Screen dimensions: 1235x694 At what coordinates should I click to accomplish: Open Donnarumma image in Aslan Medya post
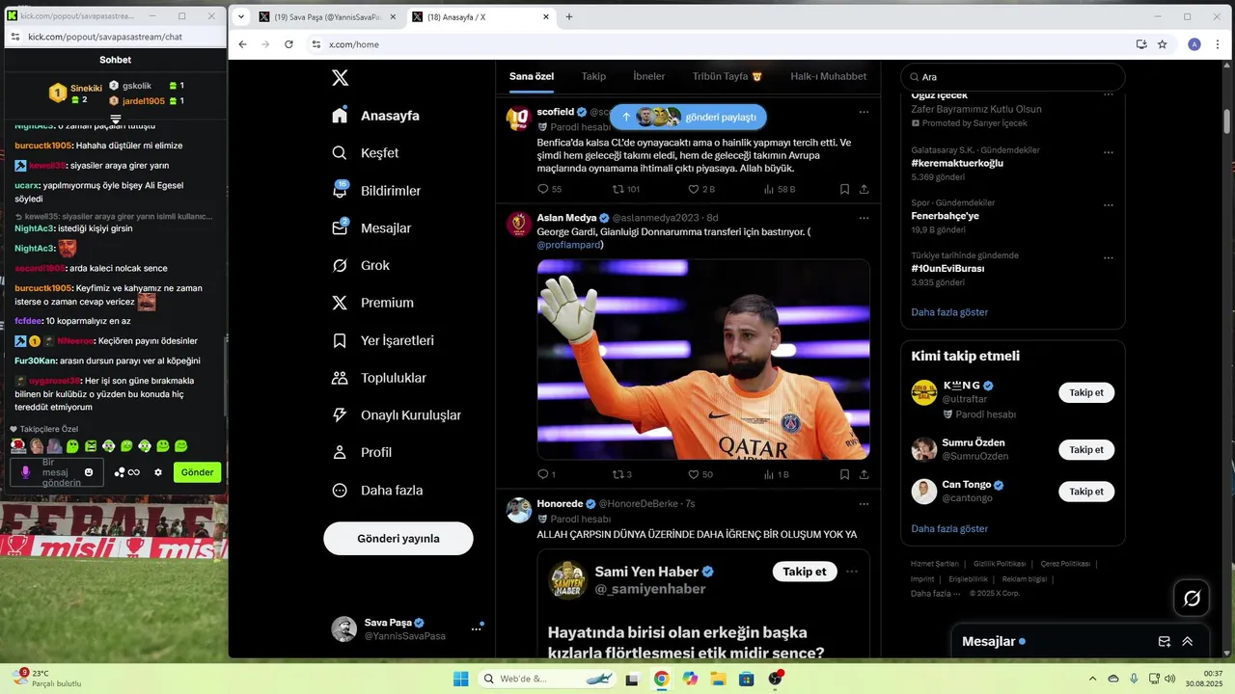(x=703, y=360)
